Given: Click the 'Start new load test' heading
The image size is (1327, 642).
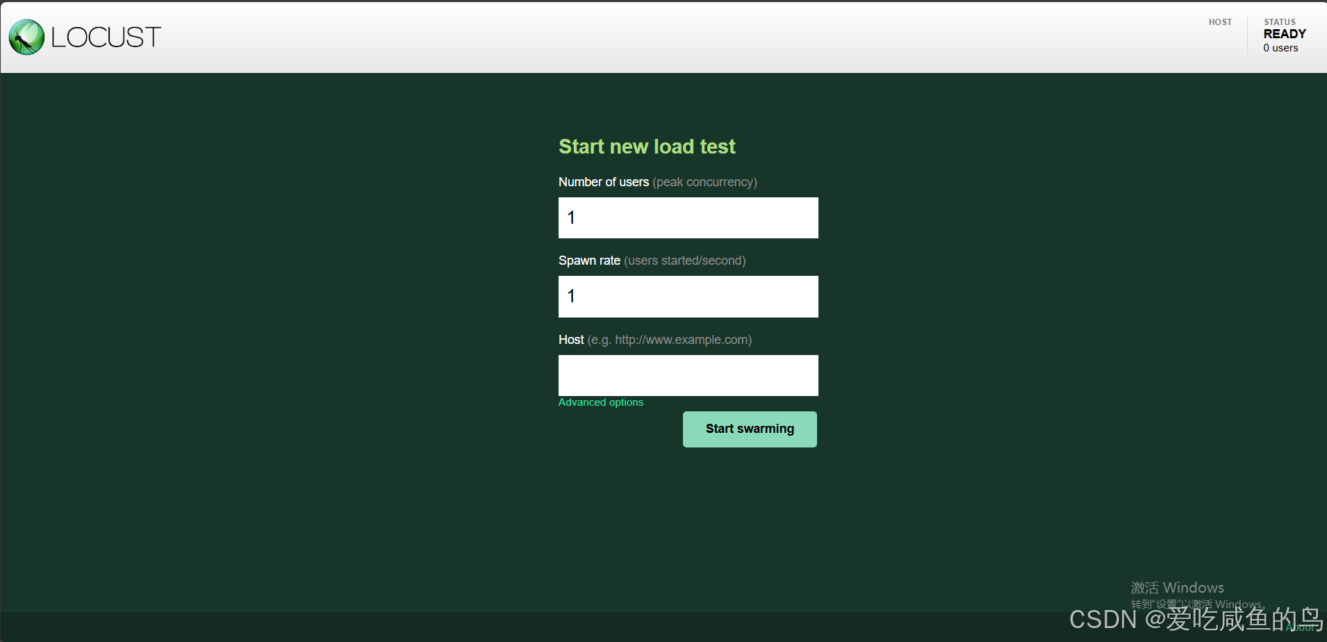Looking at the screenshot, I should 647,147.
